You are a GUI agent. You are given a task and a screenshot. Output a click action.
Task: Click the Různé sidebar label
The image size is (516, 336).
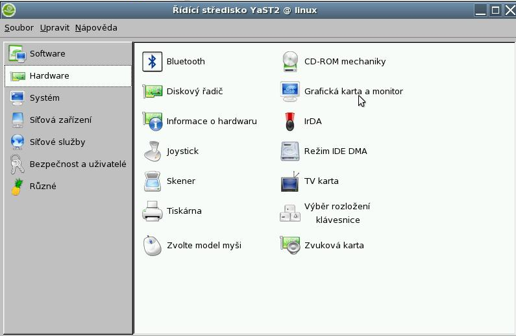43,186
